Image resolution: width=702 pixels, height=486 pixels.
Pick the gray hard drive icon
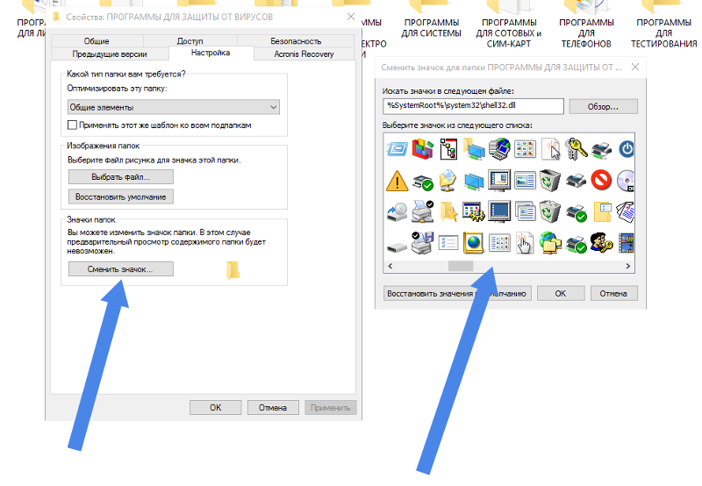click(x=397, y=247)
